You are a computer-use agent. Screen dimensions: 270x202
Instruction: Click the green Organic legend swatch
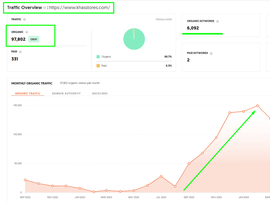click(98, 57)
